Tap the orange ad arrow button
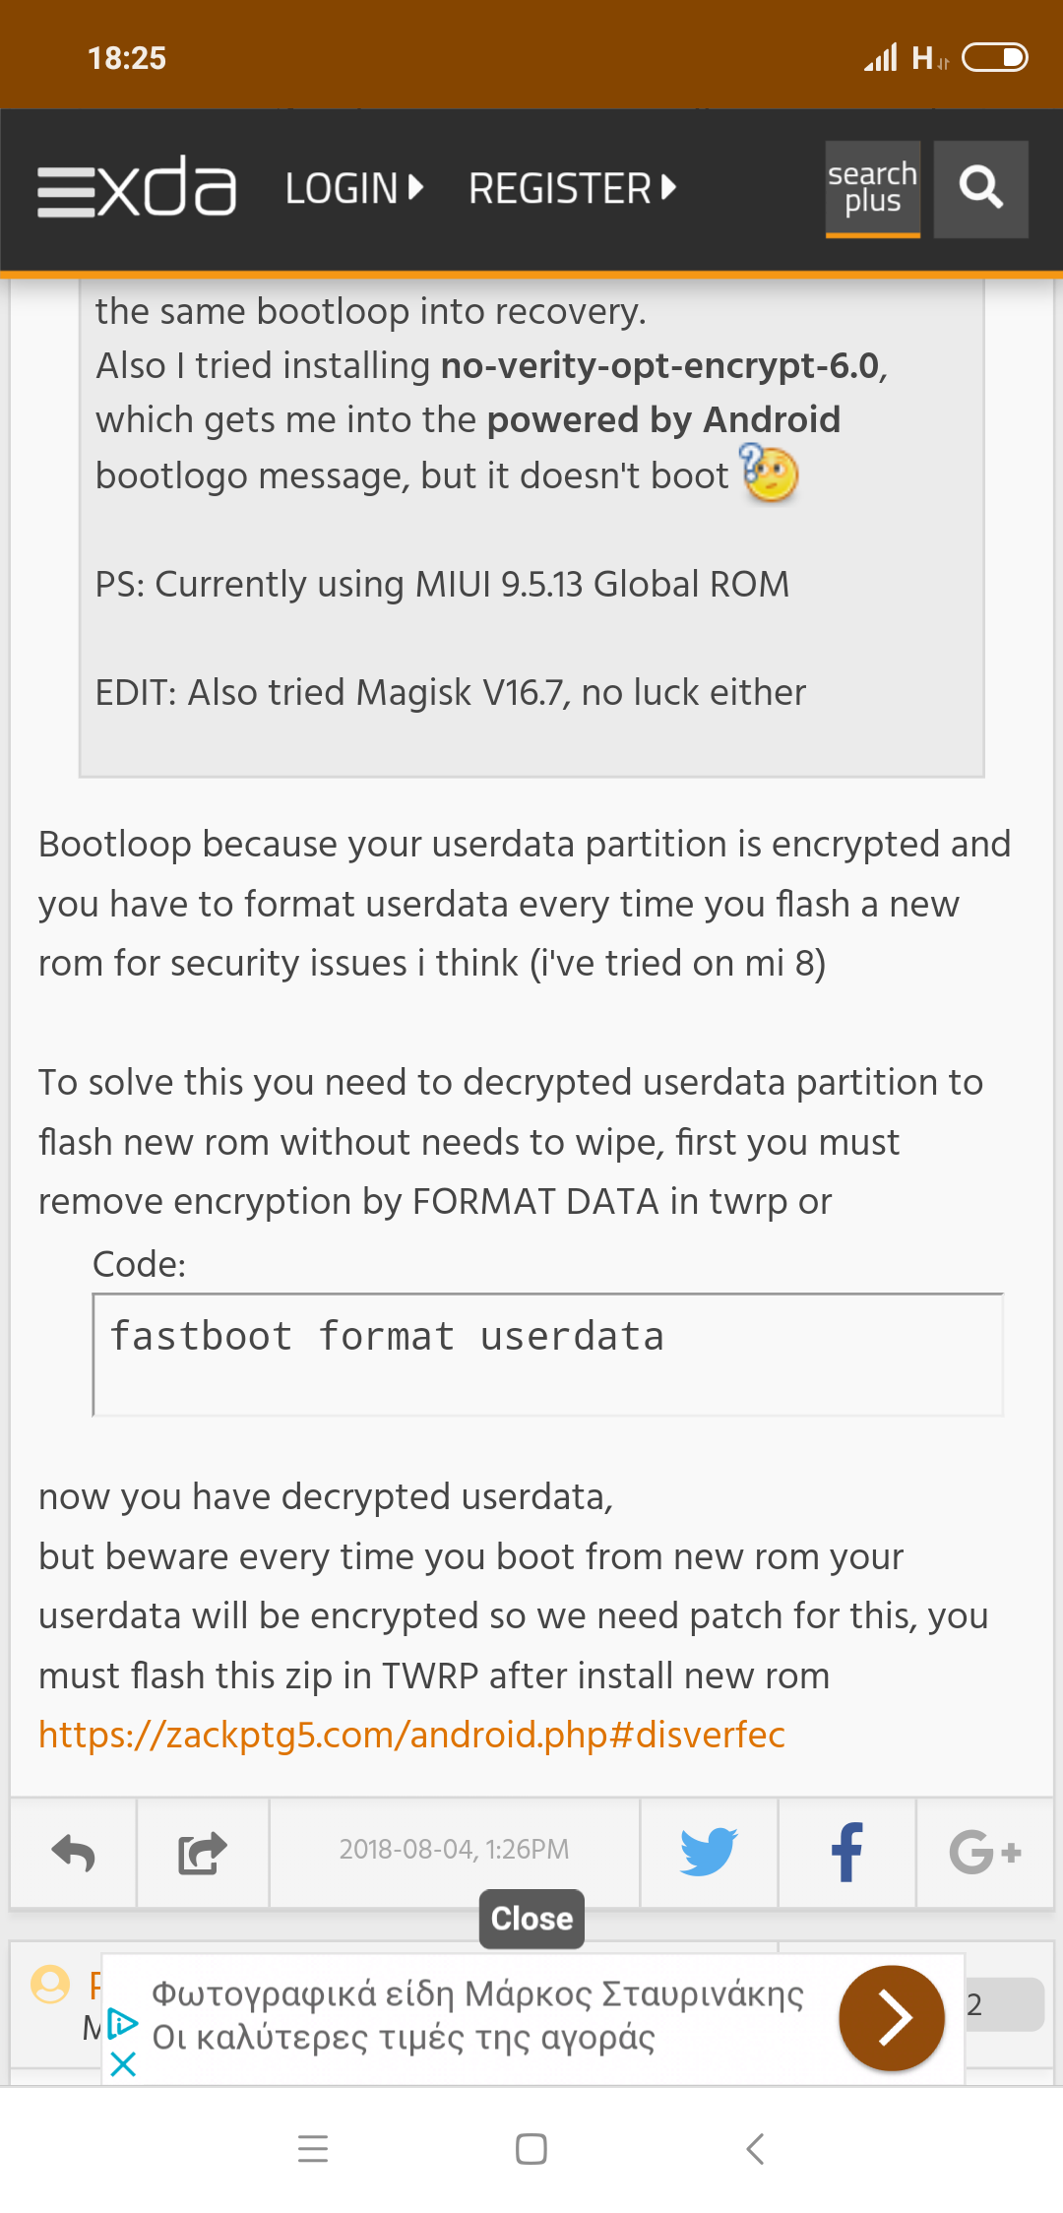The width and height of the screenshot is (1063, 2213). click(x=891, y=2018)
